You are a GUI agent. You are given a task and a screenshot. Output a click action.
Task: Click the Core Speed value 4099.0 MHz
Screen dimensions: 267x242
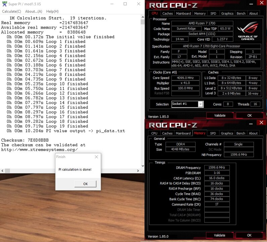[185, 78]
